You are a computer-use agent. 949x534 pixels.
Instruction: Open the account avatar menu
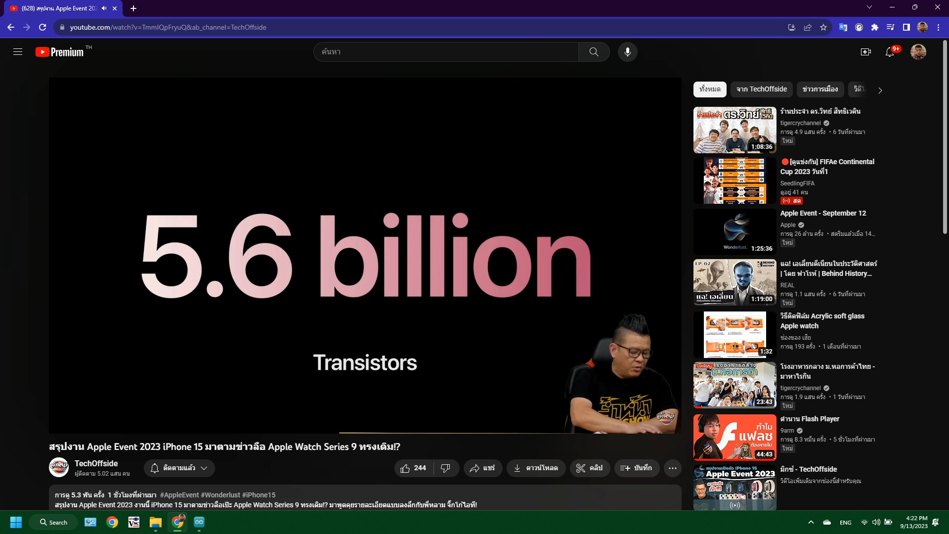918,52
